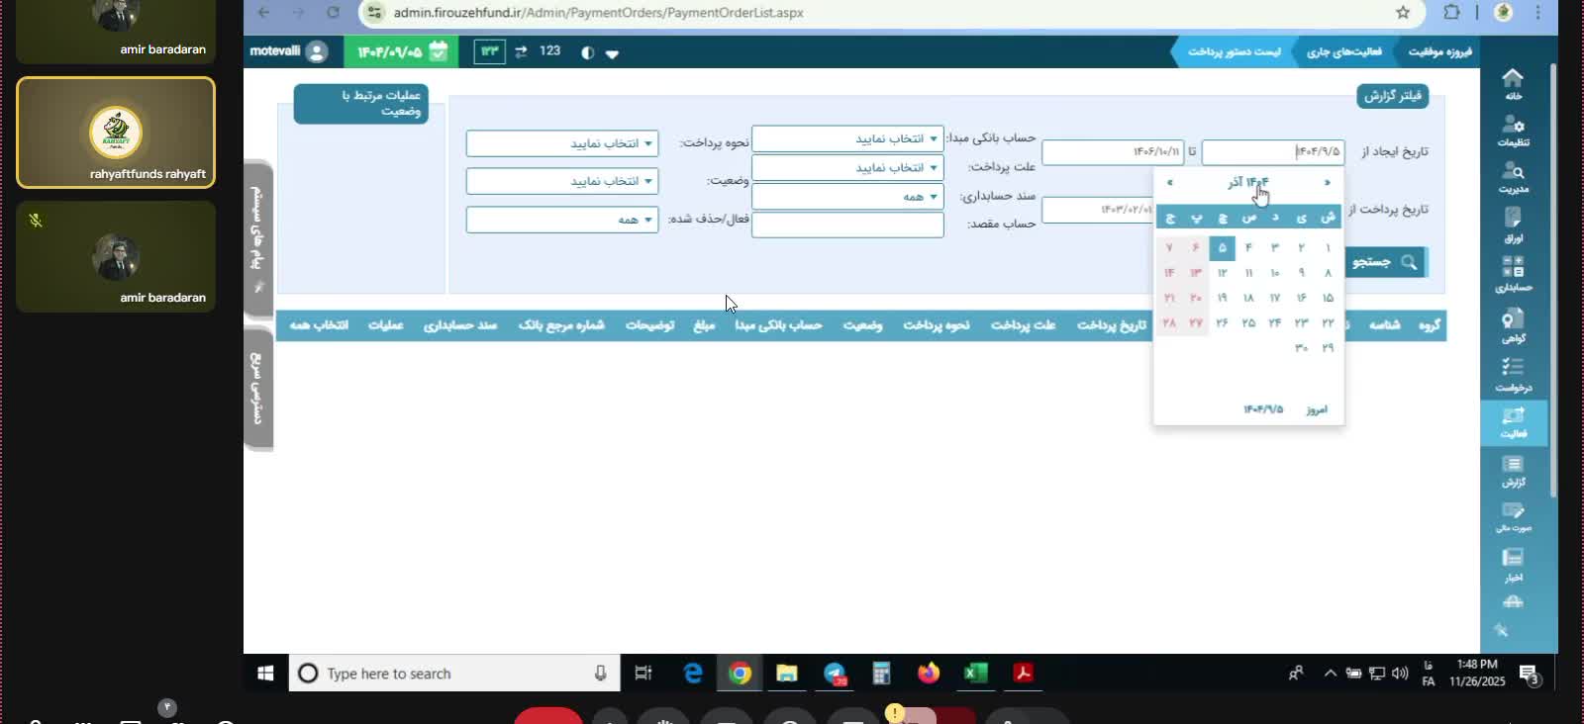This screenshot has height=724, width=1584.
Task: Open the دسترسی سریع side tab
Action: [x=257, y=388]
